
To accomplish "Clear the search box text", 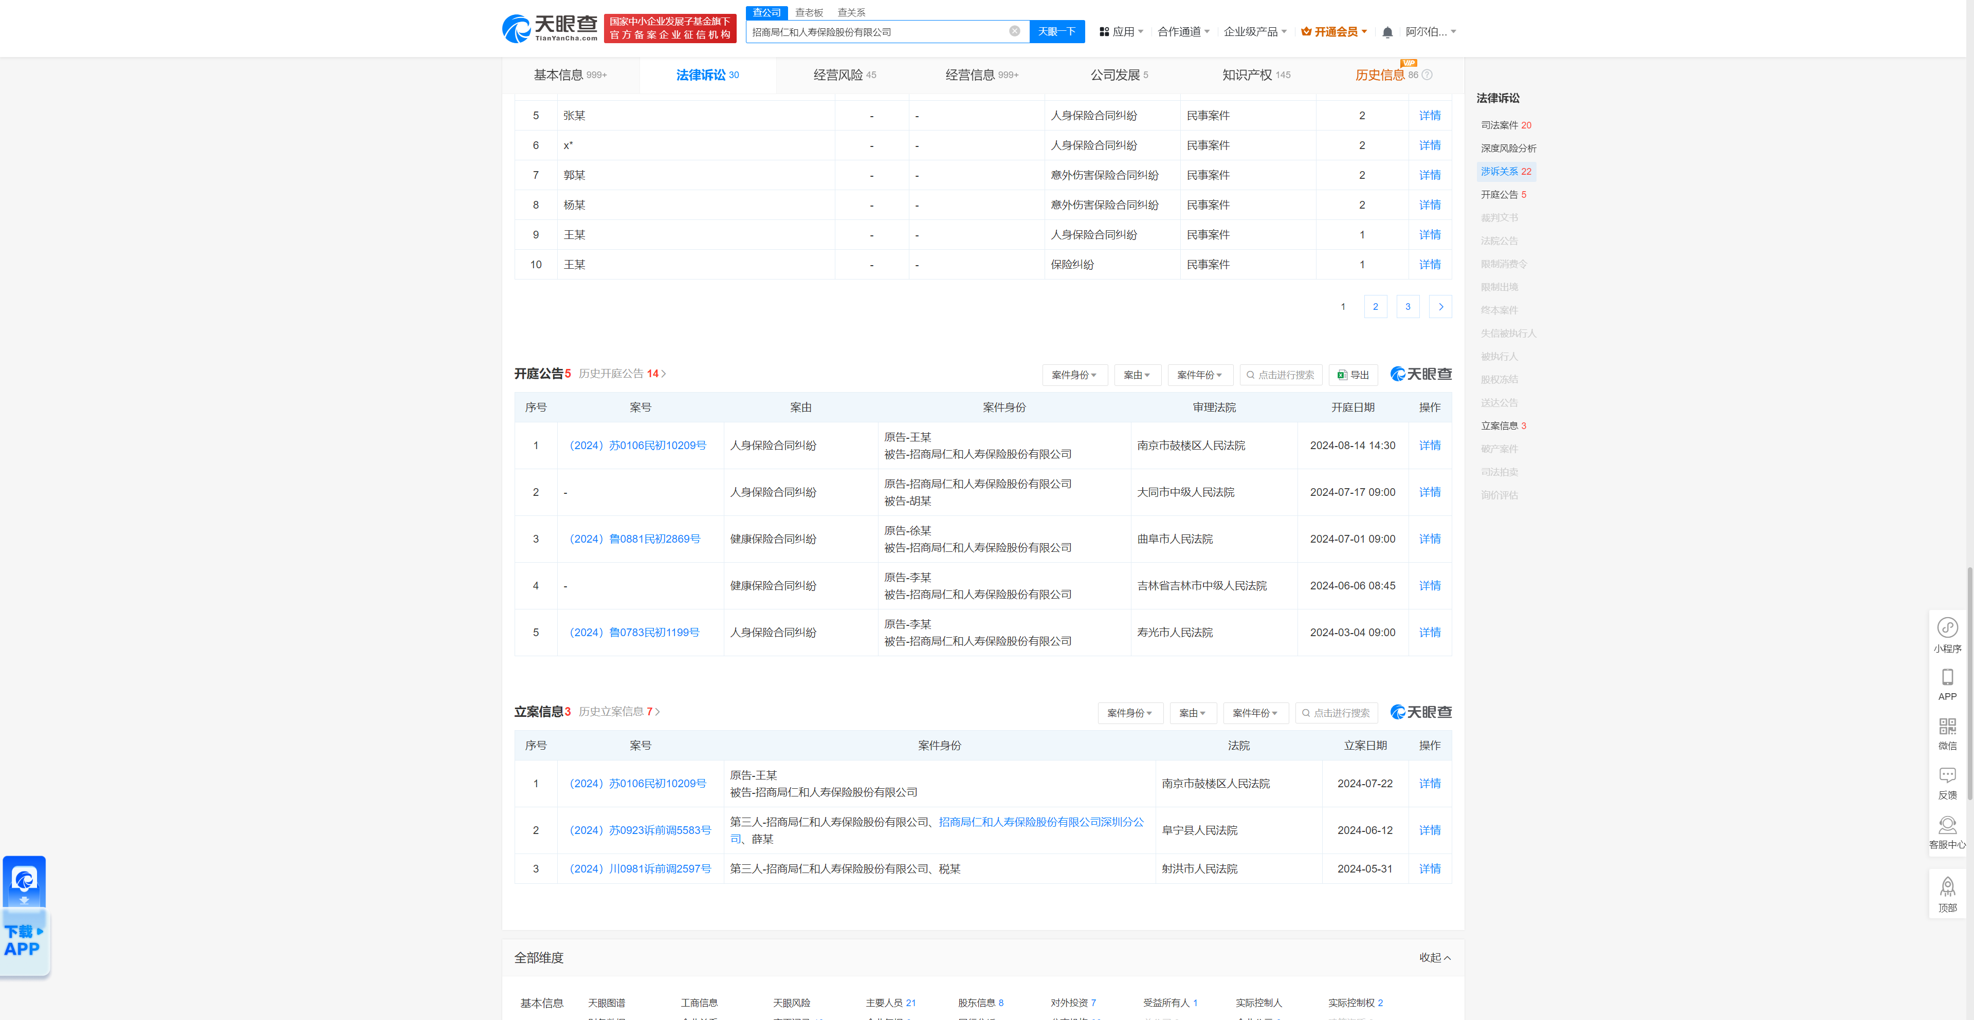I will point(1014,31).
